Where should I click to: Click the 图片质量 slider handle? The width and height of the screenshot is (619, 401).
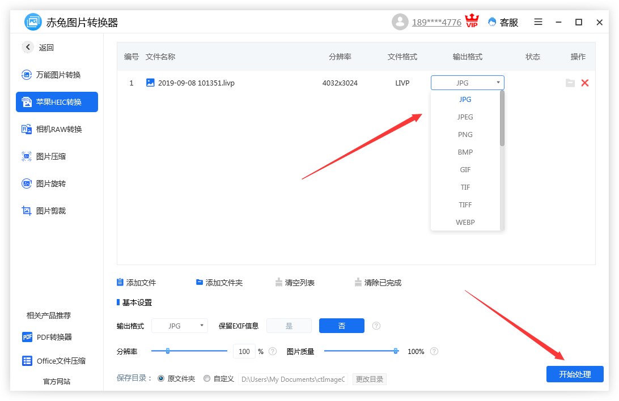click(x=396, y=351)
